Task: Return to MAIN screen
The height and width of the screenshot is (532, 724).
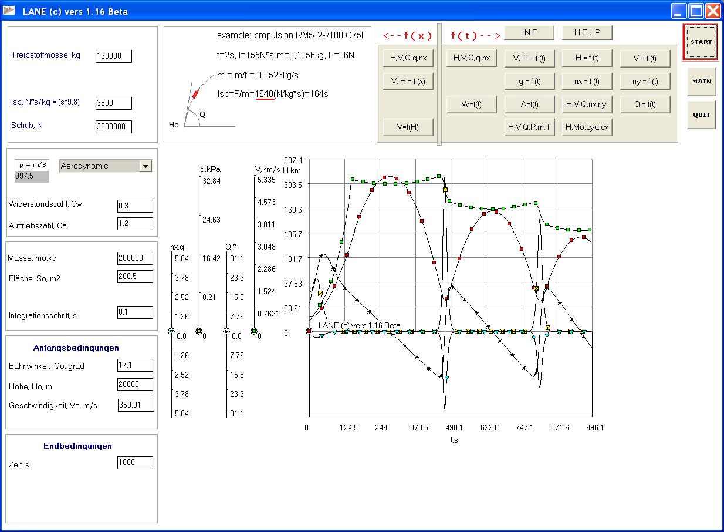Action: 701,82
